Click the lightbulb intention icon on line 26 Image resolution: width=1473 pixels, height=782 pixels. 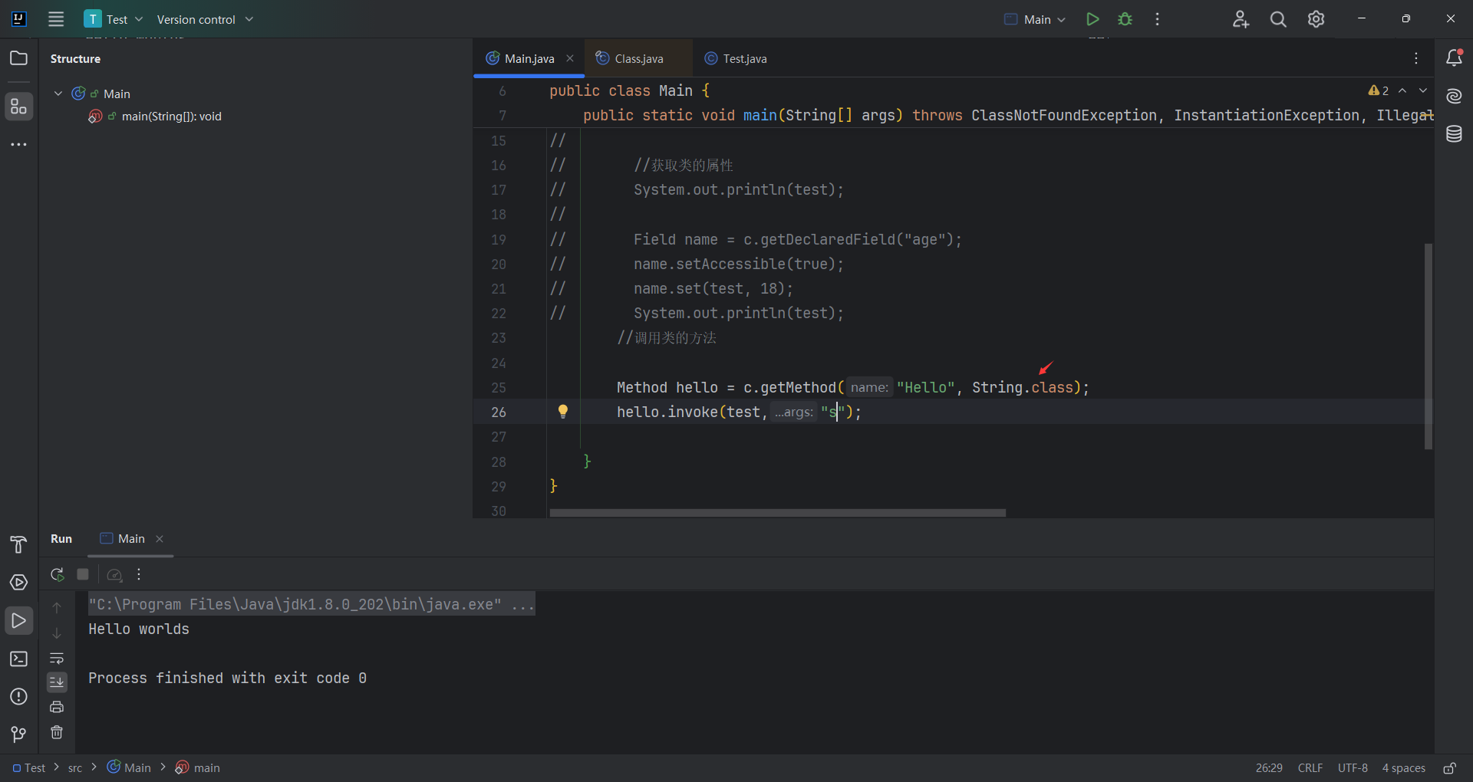(x=563, y=412)
